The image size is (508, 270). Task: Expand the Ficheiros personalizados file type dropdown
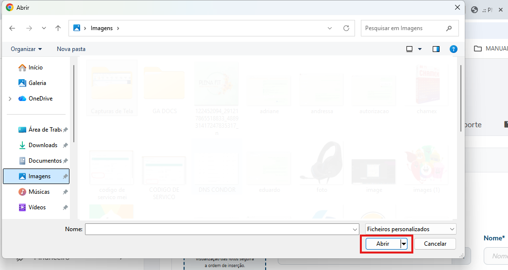(410, 229)
